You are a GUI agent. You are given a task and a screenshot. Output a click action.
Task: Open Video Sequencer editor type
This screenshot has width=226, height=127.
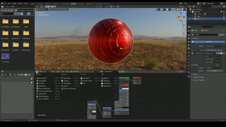[x=43, y=96]
